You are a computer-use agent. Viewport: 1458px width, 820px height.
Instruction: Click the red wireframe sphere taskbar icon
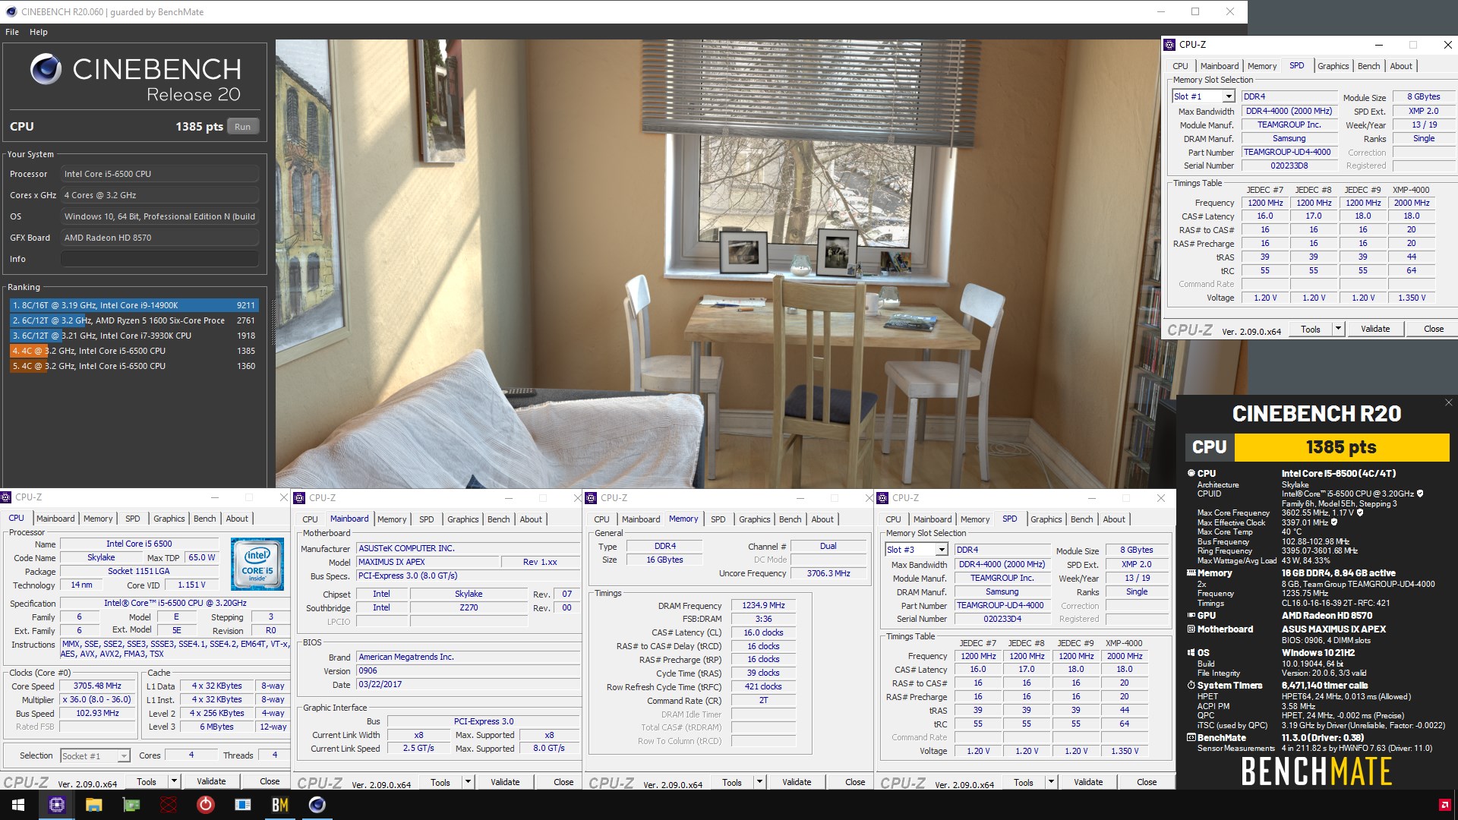[x=169, y=805]
